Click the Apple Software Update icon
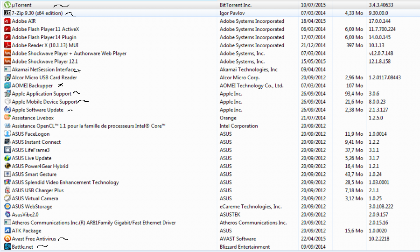 pyautogui.click(x=7, y=110)
